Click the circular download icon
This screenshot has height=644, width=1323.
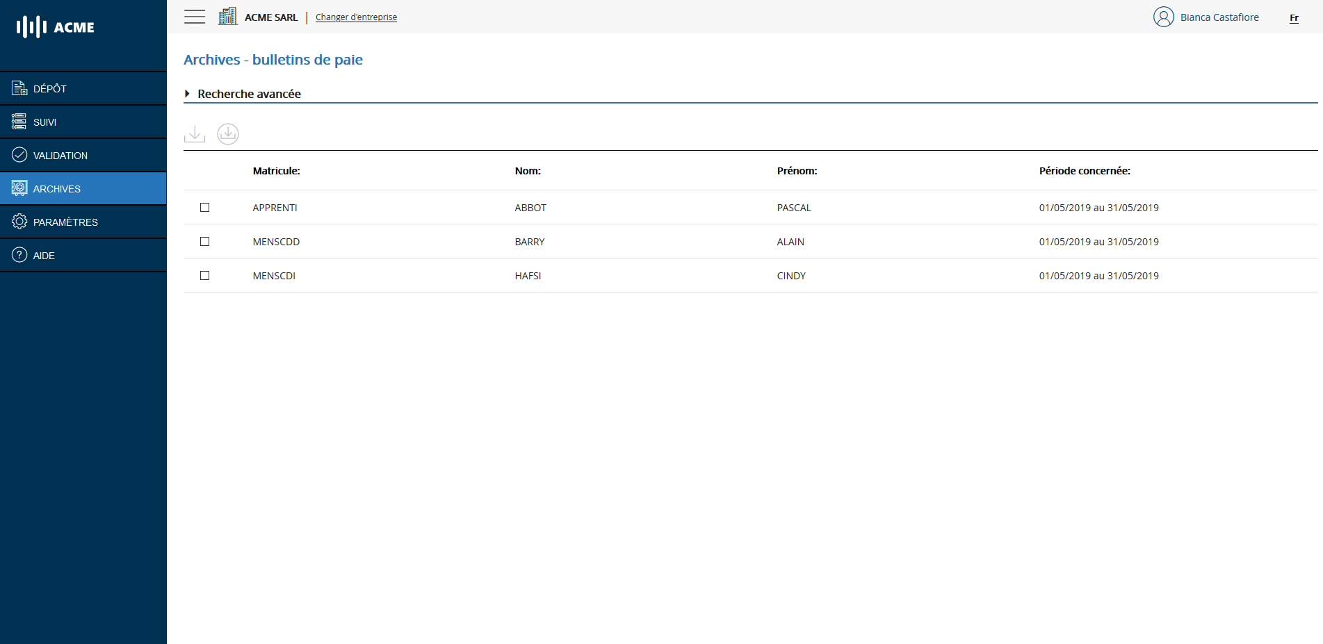[228, 134]
